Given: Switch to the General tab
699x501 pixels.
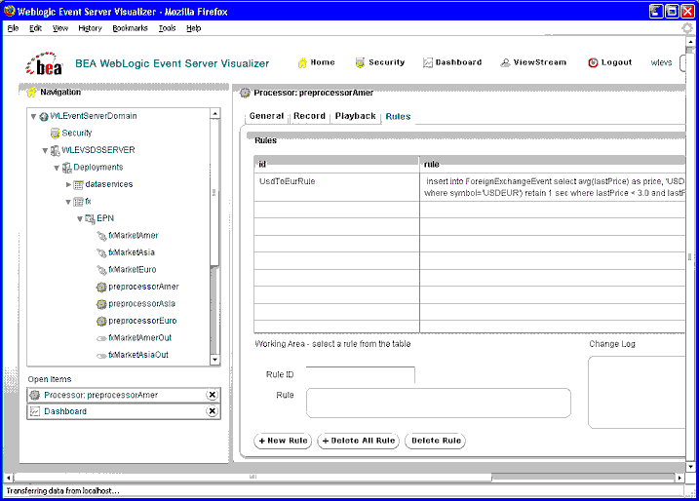Looking at the screenshot, I should pyautogui.click(x=266, y=116).
